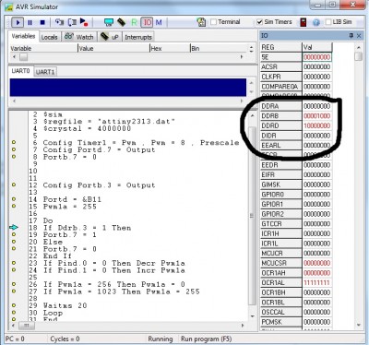This screenshot has width=369, height=345.
Task: Enable the LIB Sim checkbox
Action: coord(328,22)
